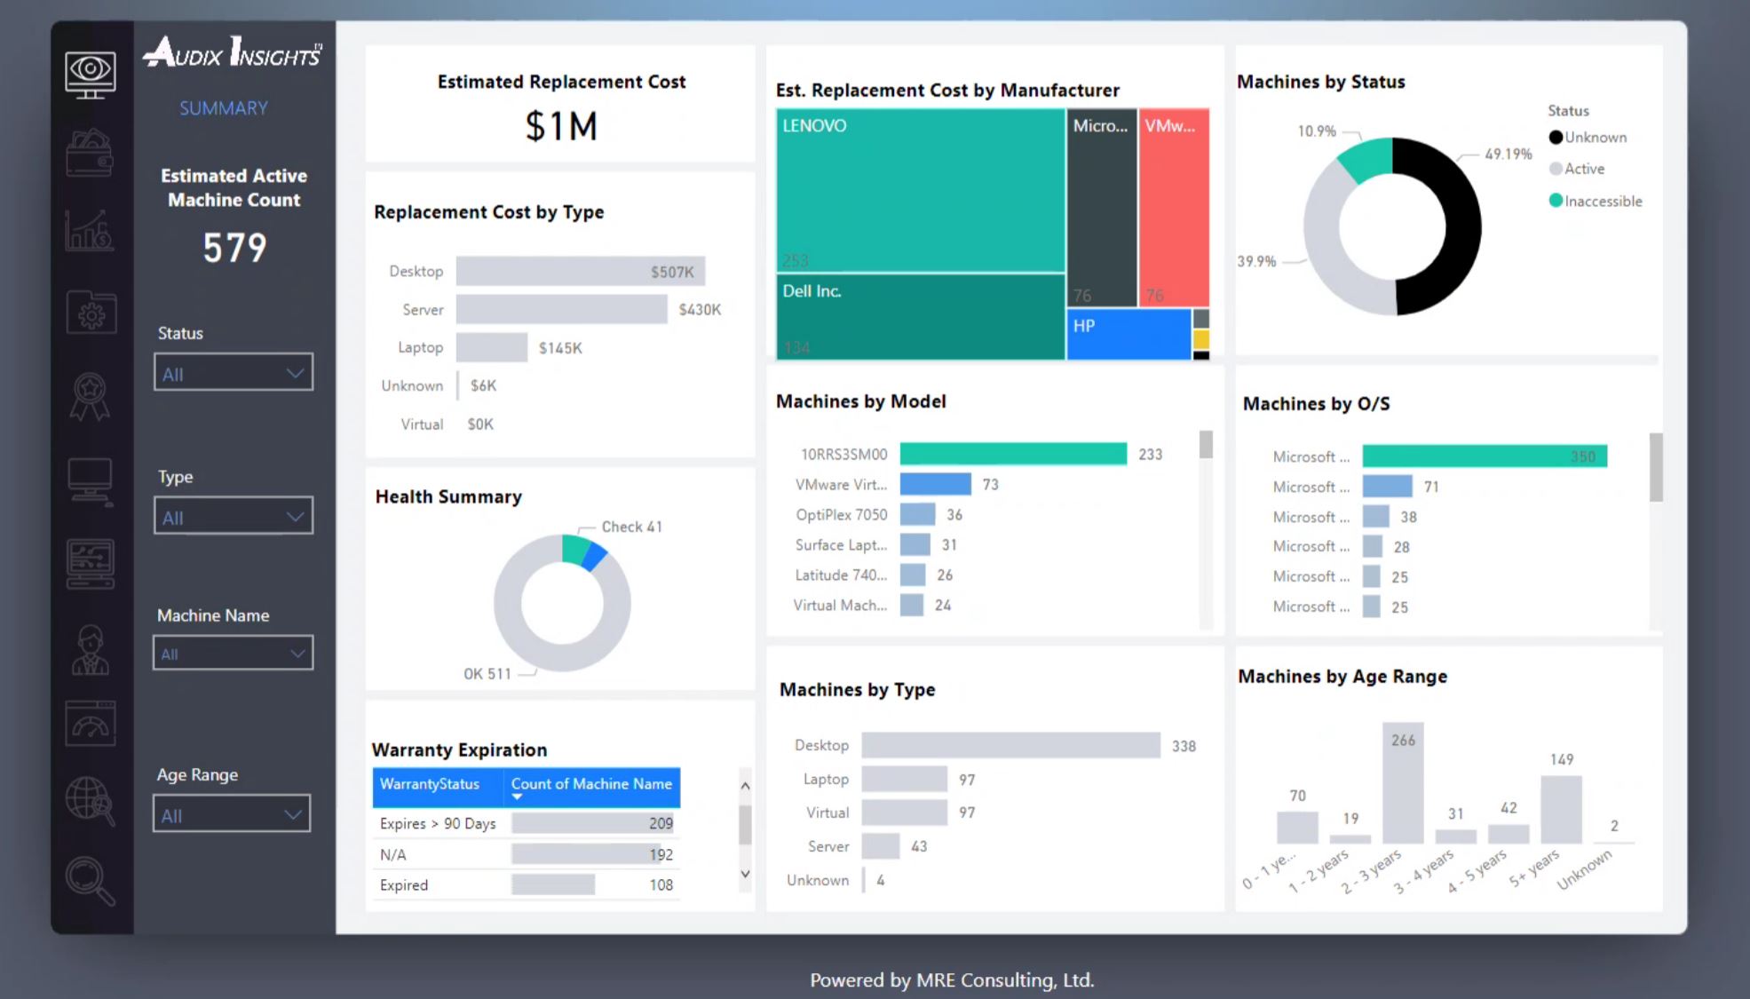Click the Laptop 97 machine type bar
Image resolution: width=1750 pixels, height=999 pixels.
904,779
